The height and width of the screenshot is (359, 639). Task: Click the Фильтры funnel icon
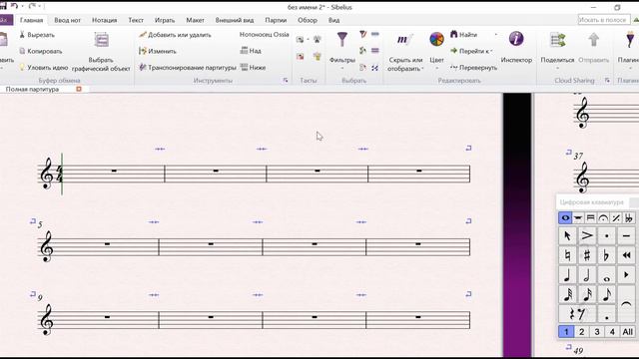coord(342,40)
